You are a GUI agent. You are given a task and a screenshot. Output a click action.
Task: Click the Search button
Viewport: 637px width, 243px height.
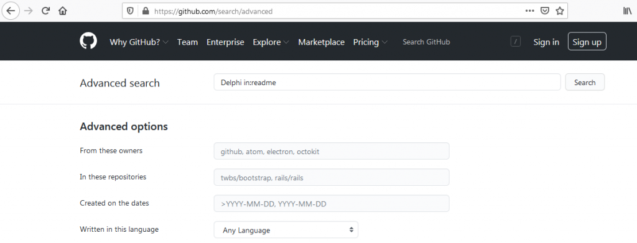coord(585,83)
